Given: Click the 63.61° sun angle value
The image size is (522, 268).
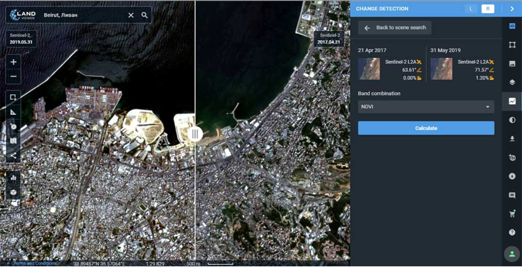Looking at the screenshot, I should [x=408, y=70].
